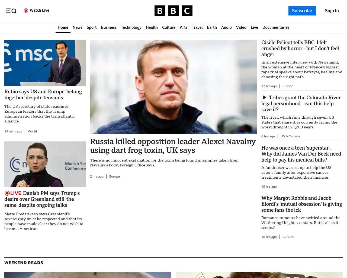Click the Watch Live record icon
Viewport: 347px width, 278px height.
click(26, 11)
